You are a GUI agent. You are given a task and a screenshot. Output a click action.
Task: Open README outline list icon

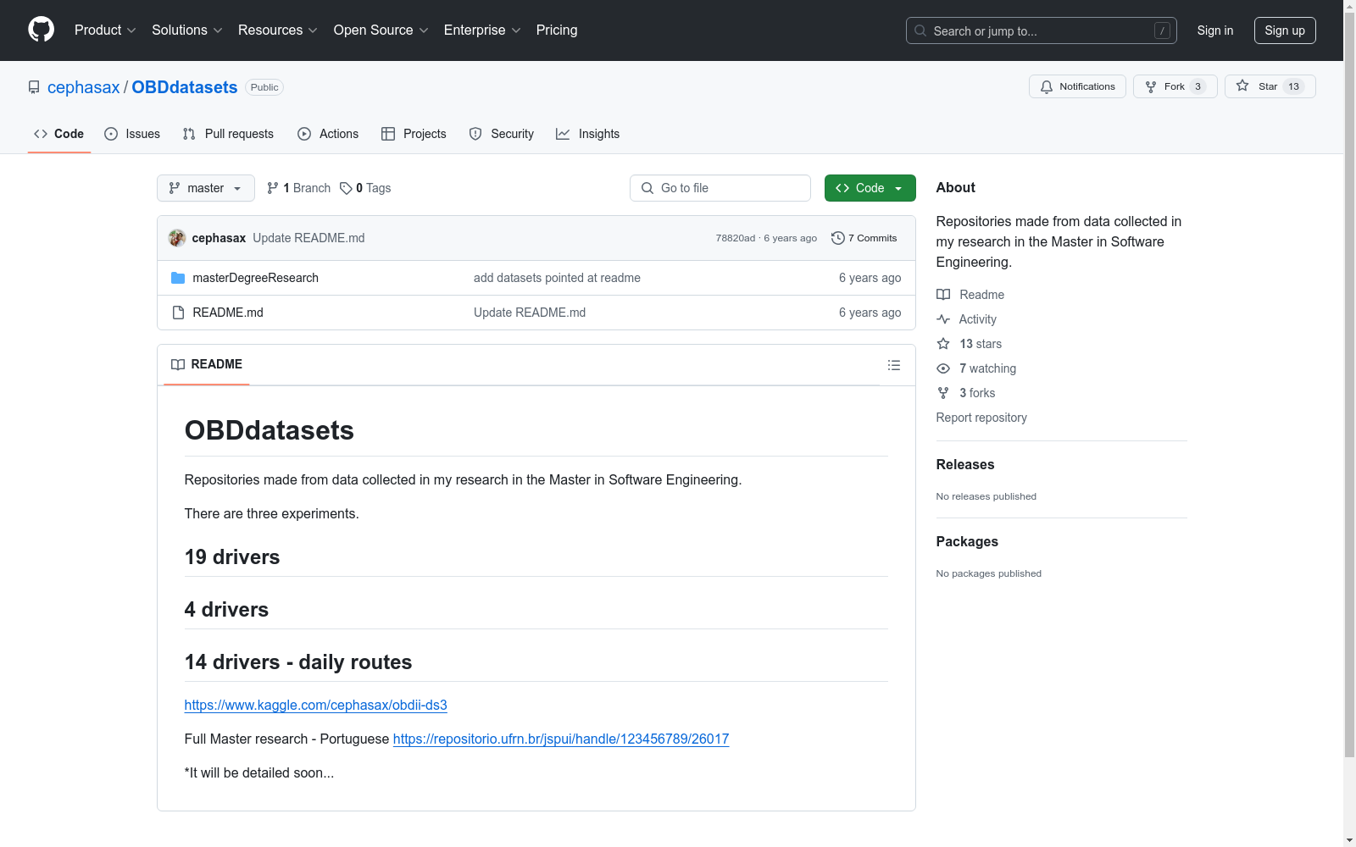pos(893,365)
